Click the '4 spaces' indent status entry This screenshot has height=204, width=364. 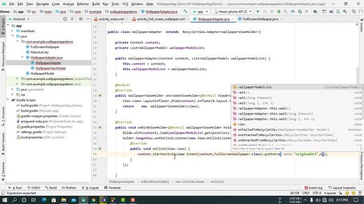coord(330,193)
